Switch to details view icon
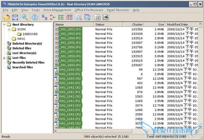This screenshot has width=204, height=140. 69,17
